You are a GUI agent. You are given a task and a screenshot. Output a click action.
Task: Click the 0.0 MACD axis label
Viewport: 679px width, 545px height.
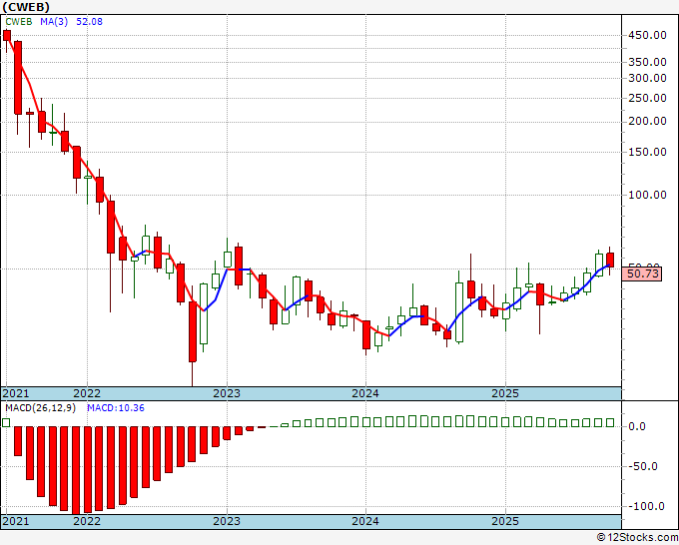[x=637, y=427]
